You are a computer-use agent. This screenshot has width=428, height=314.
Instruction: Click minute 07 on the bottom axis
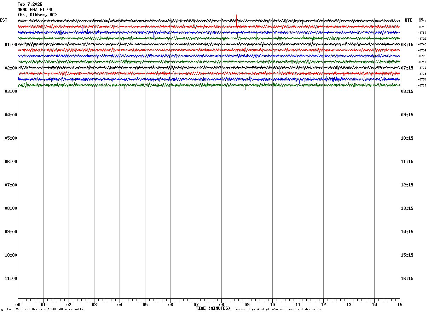click(196, 305)
